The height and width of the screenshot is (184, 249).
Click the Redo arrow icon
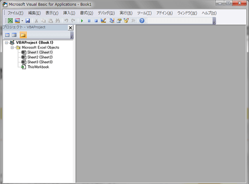pos(73,21)
